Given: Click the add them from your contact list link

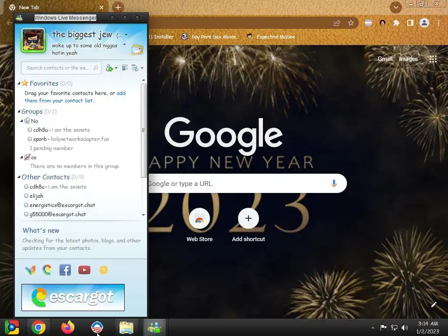Looking at the screenshot, I should [x=75, y=97].
